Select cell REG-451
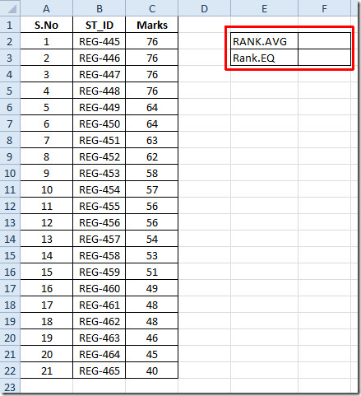 coord(99,140)
